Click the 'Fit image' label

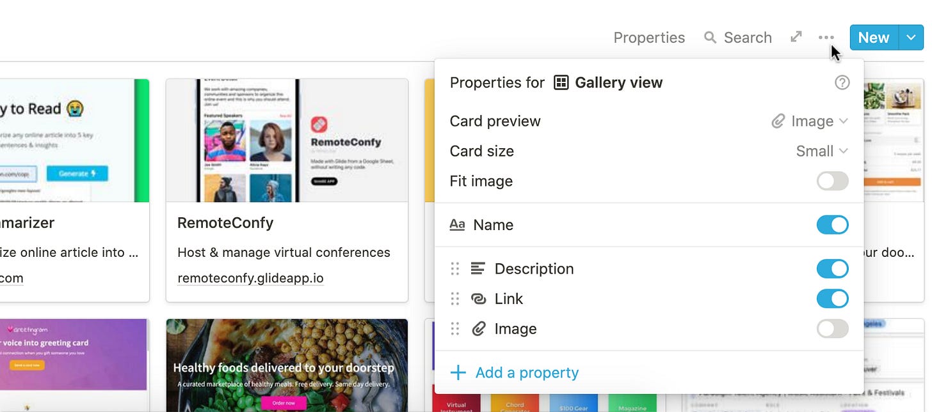coord(481,181)
